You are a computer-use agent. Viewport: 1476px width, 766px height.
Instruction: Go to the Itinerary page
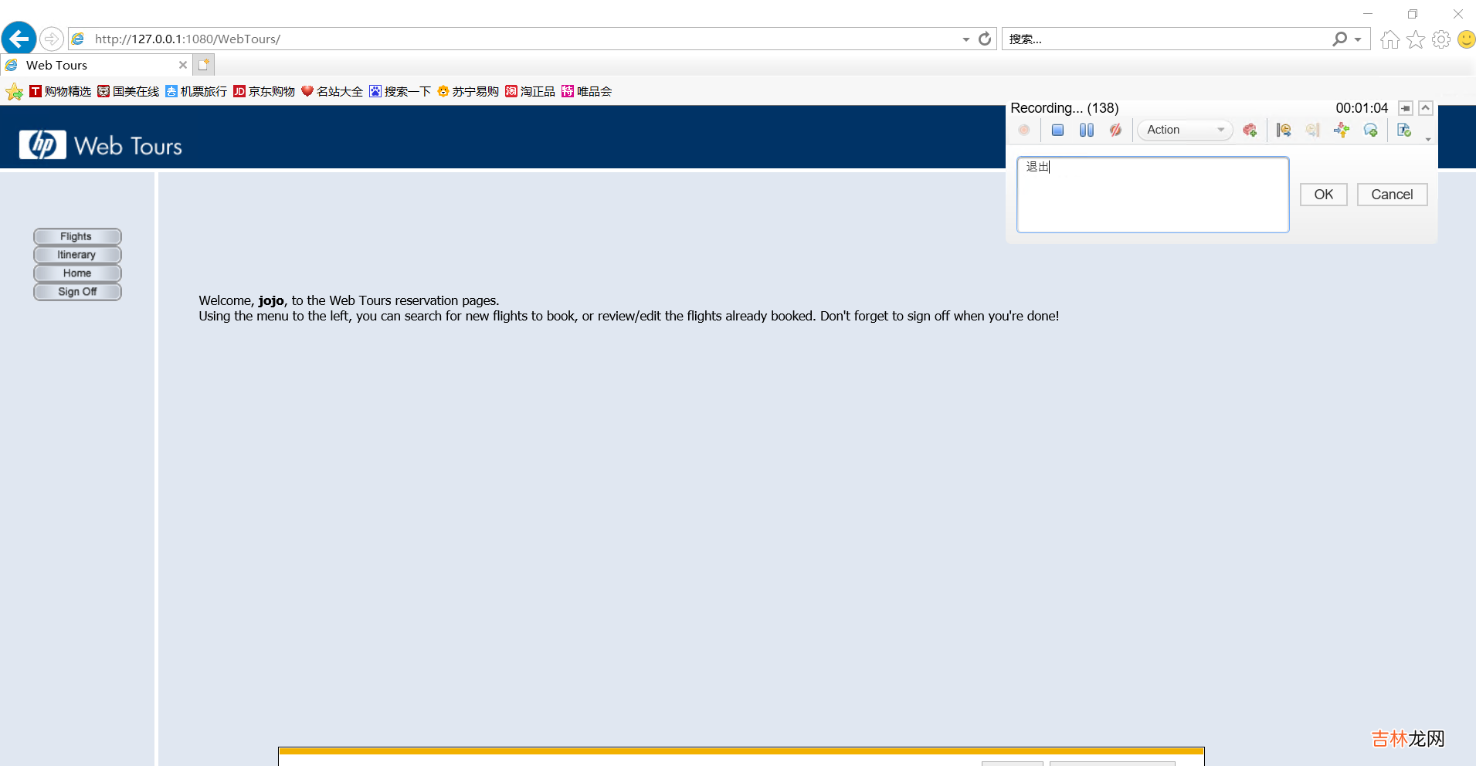click(77, 255)
